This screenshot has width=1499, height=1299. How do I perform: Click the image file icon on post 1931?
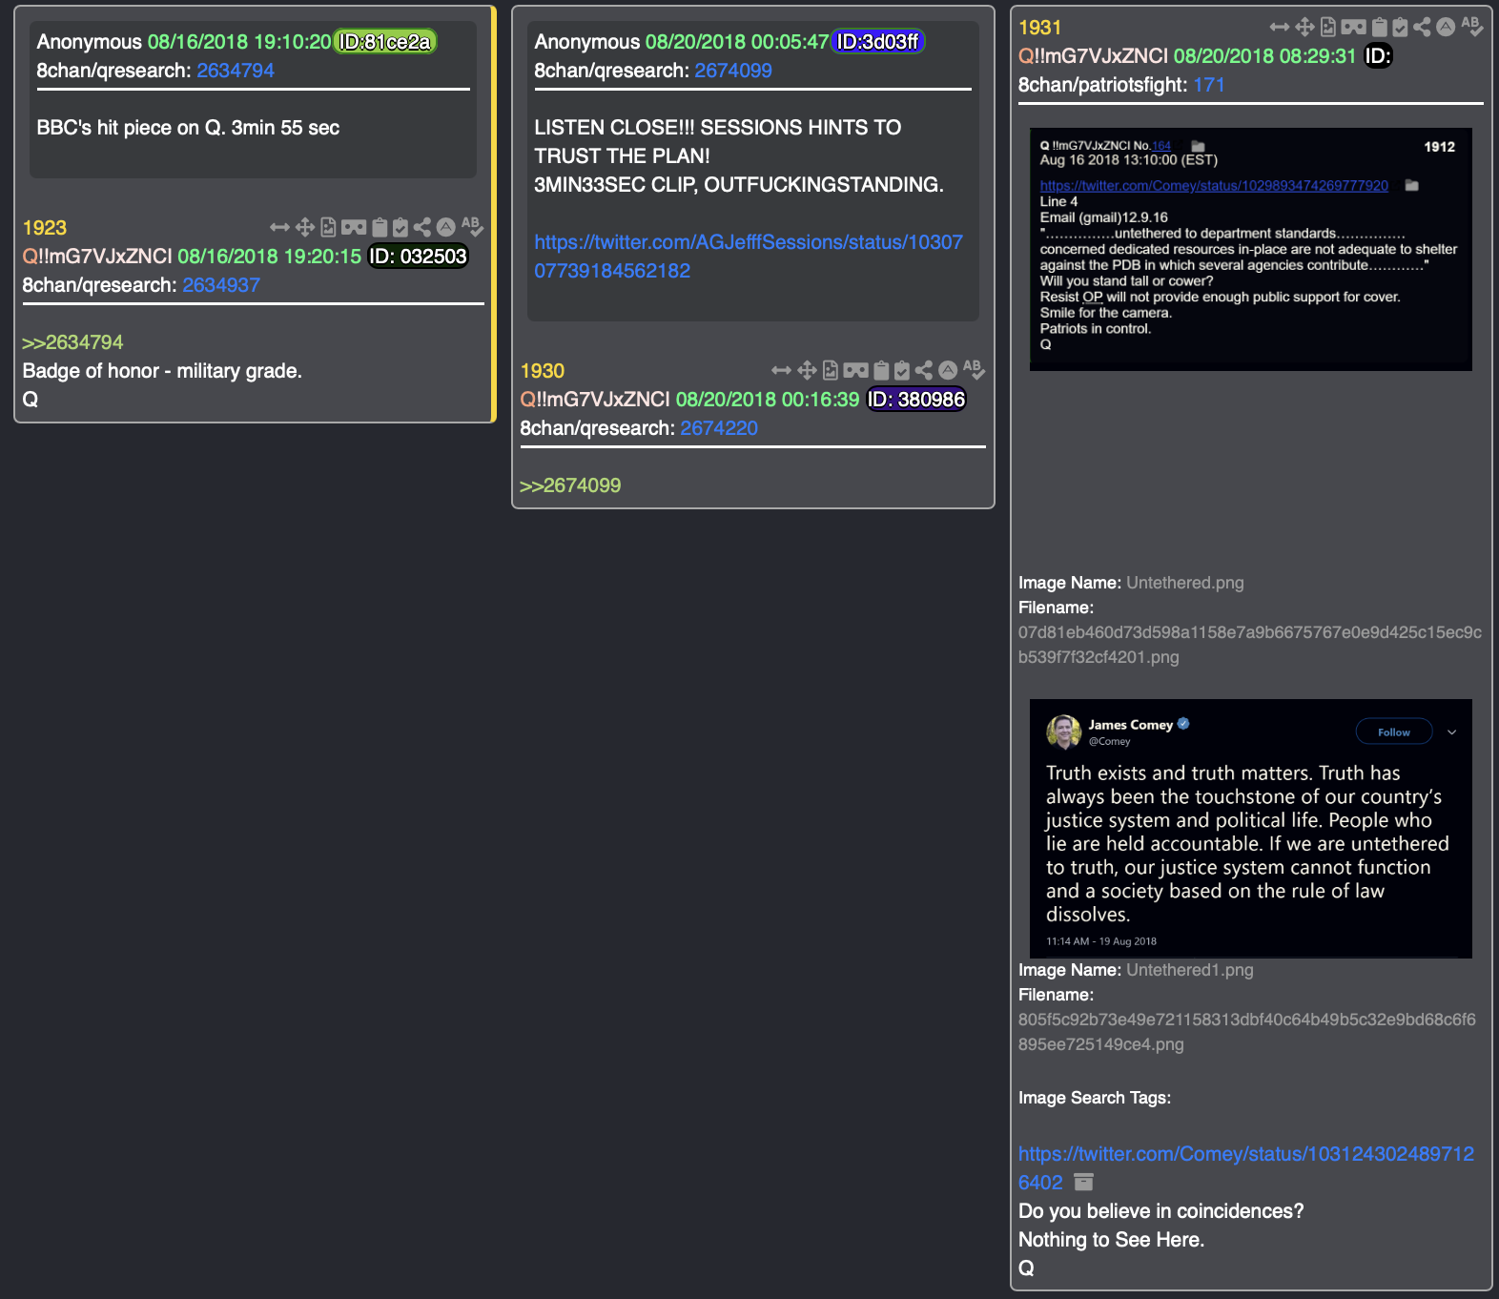pos(1327,27)
